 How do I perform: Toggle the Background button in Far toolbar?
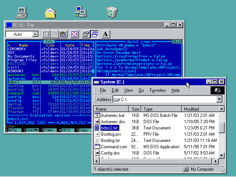click(x=94, y=34)
